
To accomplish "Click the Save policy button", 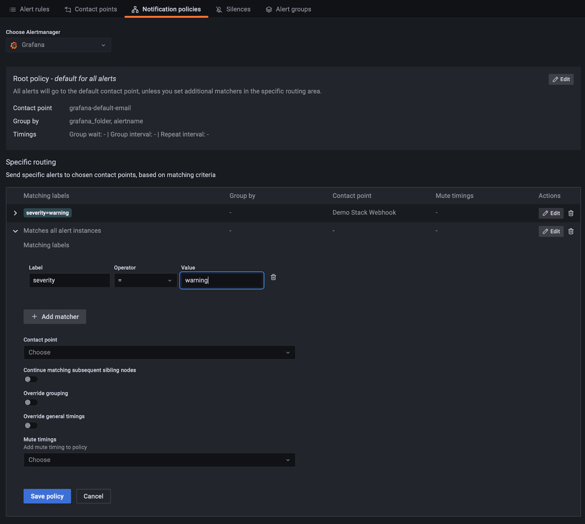I will click(47, 496).
